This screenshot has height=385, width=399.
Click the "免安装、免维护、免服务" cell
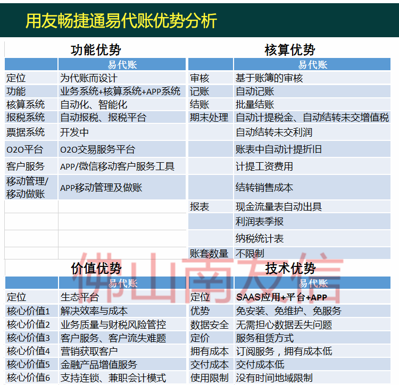coord(312,311)
